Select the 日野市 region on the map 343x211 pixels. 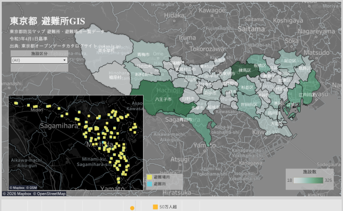(188, 99)
